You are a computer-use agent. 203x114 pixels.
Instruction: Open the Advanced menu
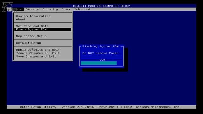tap(82, 9)
